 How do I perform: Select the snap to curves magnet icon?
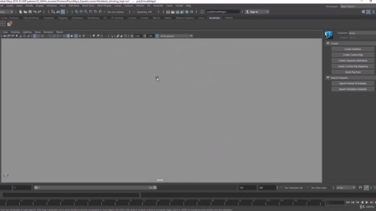coord(81,12)
